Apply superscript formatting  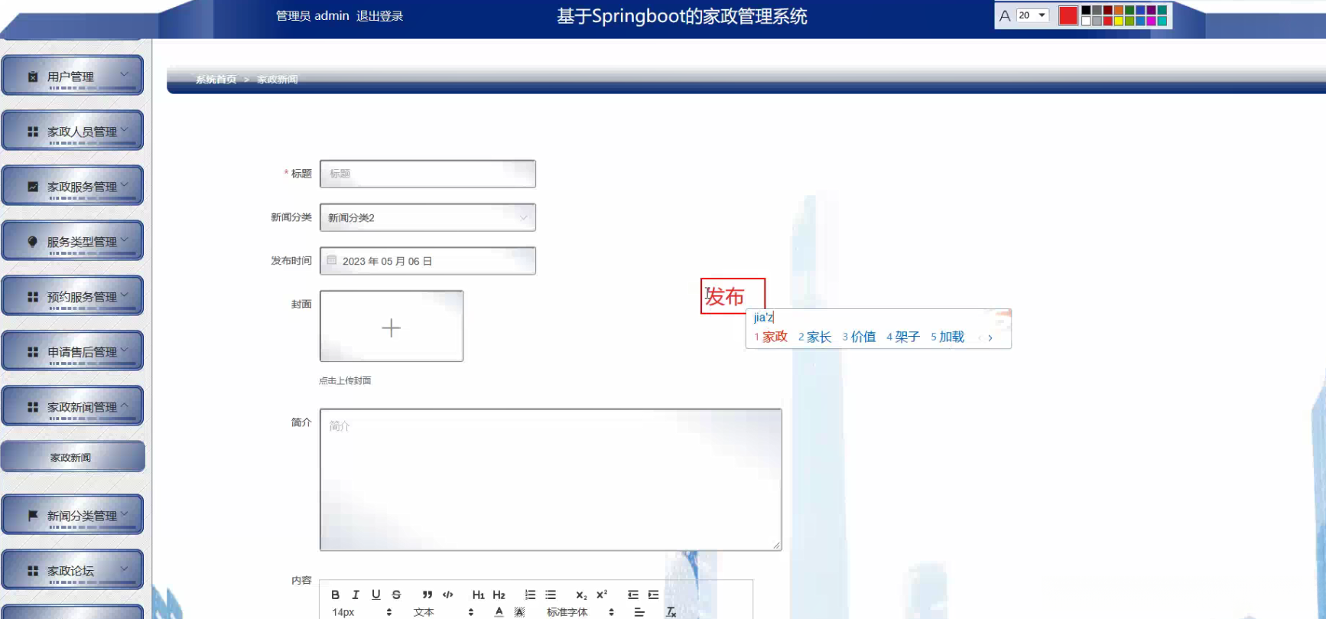pyautogui.click(x=602, y=595)
